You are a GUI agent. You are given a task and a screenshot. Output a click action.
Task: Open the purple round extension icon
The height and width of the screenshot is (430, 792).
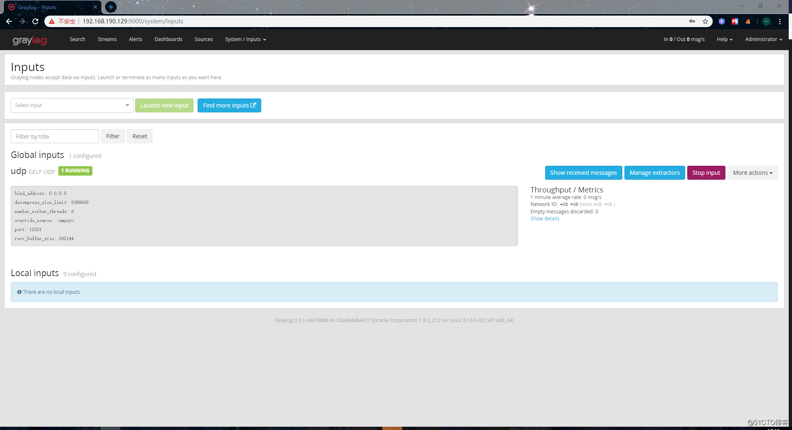722,21
